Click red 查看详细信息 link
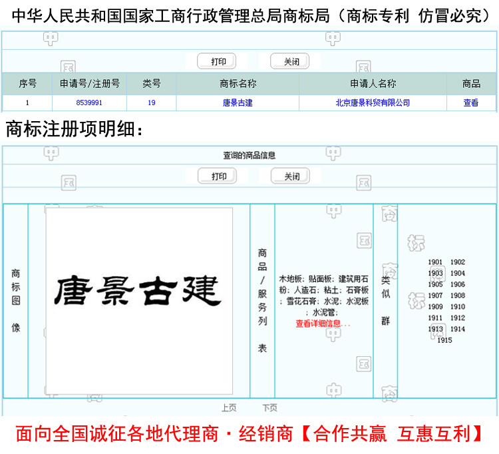The image size is (499, 454). (x=323, y=324)
